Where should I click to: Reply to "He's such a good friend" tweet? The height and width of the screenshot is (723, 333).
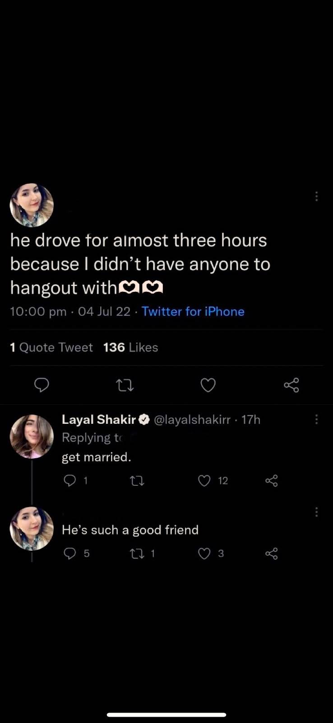70,554
